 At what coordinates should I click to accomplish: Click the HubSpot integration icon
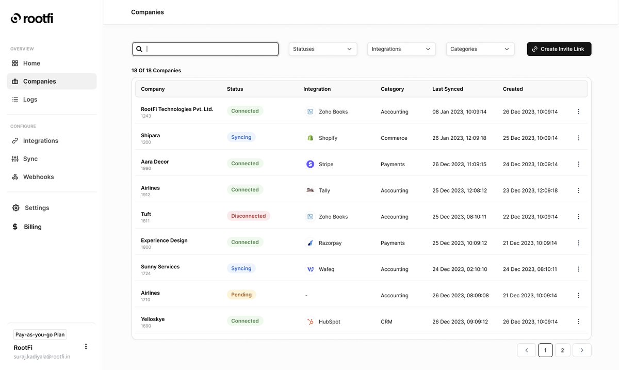(x=310, y=321)
